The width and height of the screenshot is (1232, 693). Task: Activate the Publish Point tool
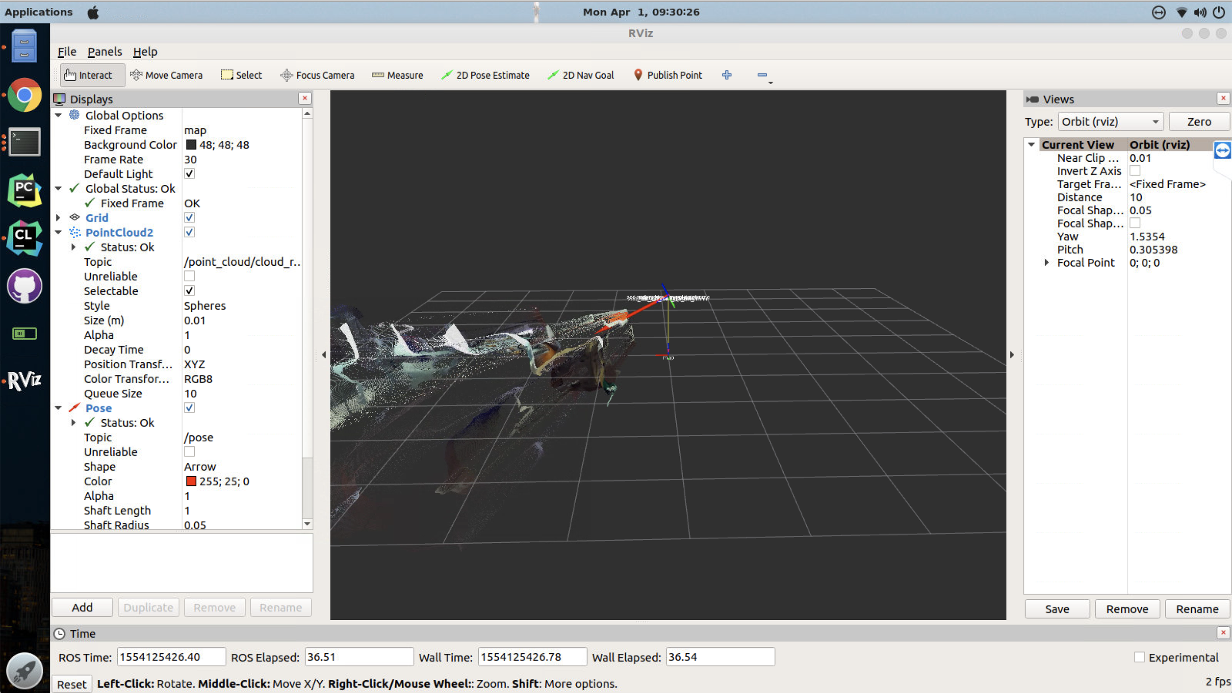(x=668, y=75)
